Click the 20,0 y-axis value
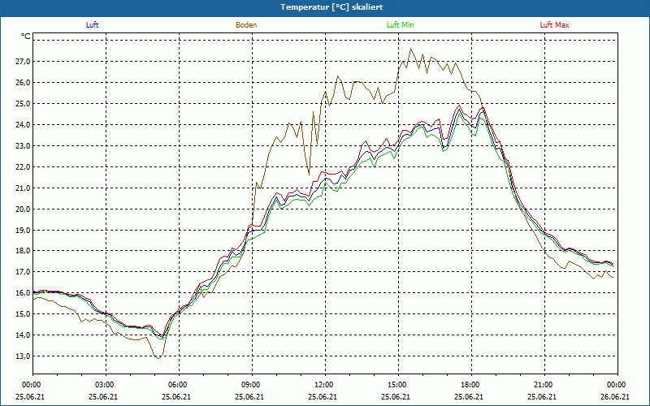 pyautogui.click(x=23, y=209)
